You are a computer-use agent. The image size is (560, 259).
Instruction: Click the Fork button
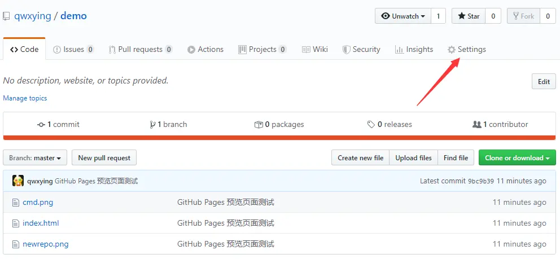(523, 16)
